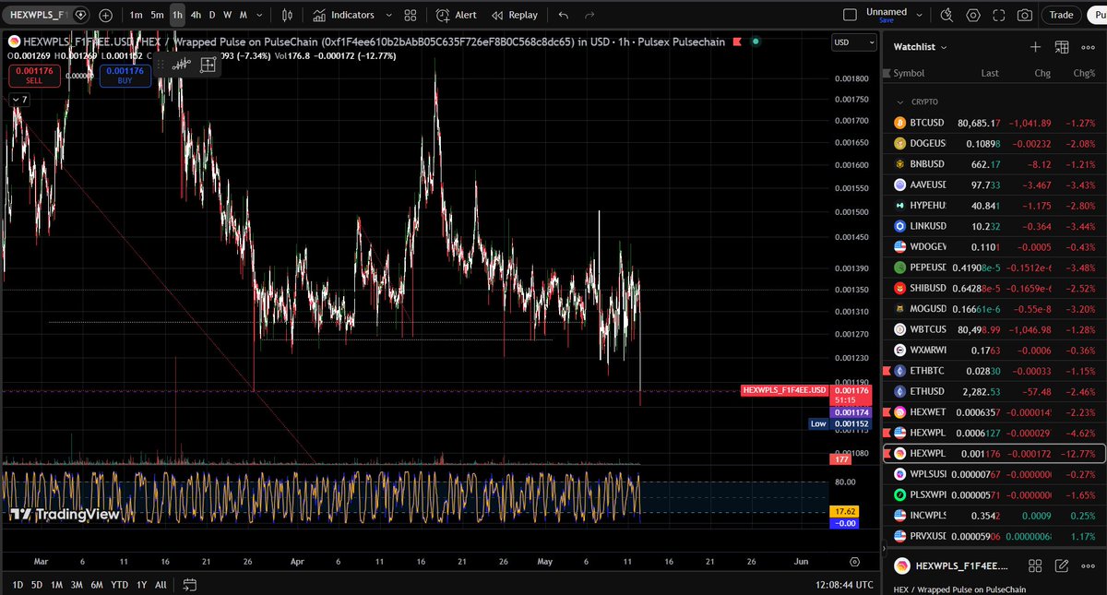The height and width of the screenshot is (595, 1107).
Task: Save the Unnamed layout
Action: [x=887, y=19]
